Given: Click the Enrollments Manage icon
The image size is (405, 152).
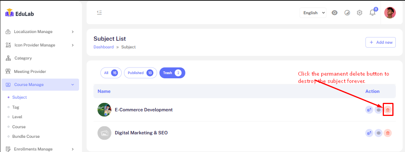Looking at the screenshot, I should pyautogui.click(x=8, y=149).
